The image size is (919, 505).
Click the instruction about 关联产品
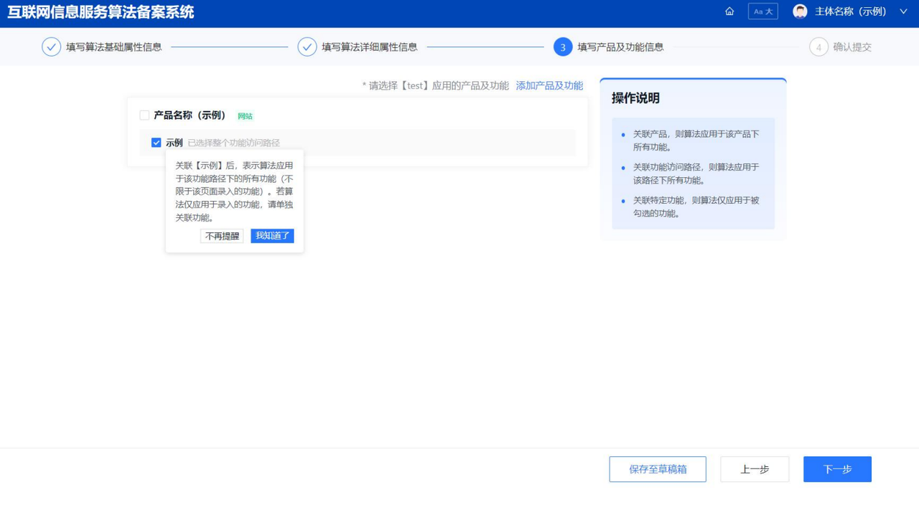[696, 141]
